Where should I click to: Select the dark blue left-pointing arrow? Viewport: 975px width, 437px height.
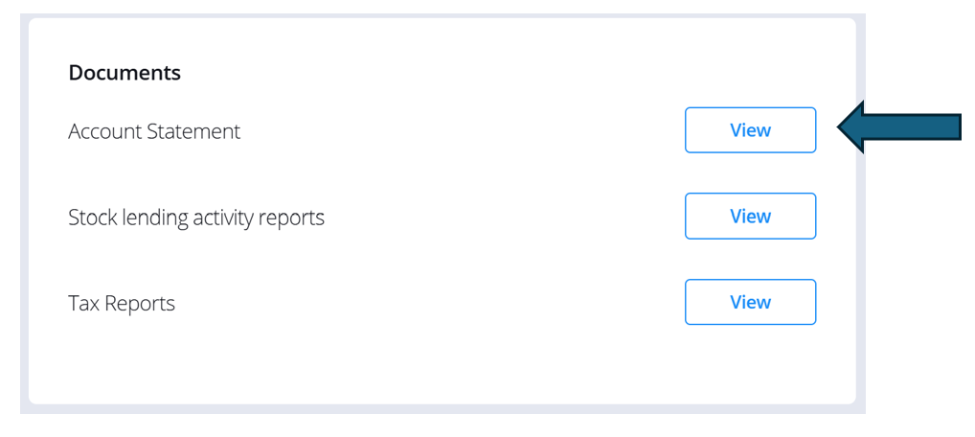[900, 126]
